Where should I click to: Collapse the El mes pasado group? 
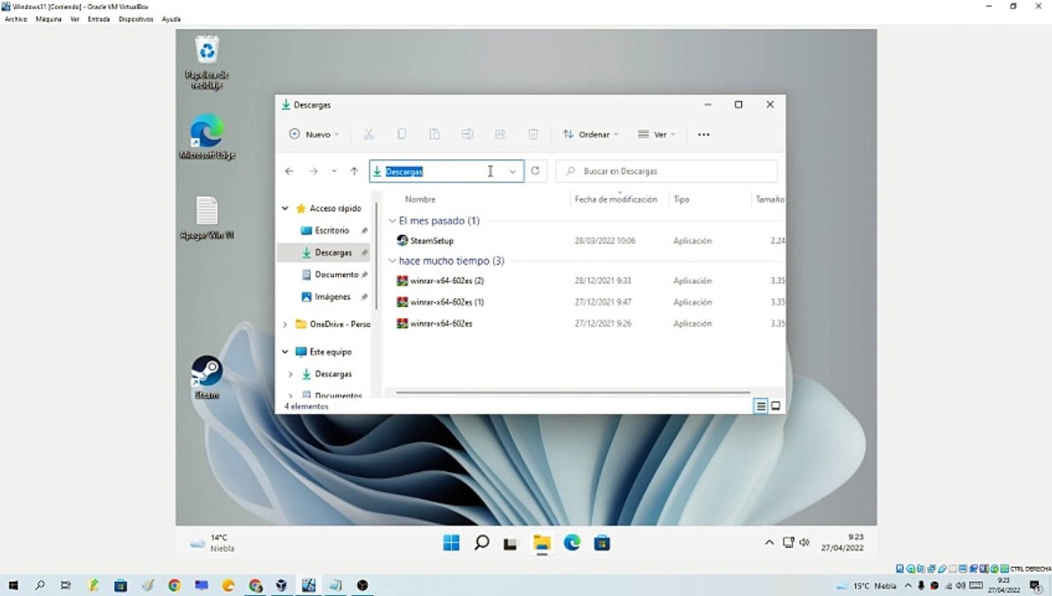pos(393,221)
